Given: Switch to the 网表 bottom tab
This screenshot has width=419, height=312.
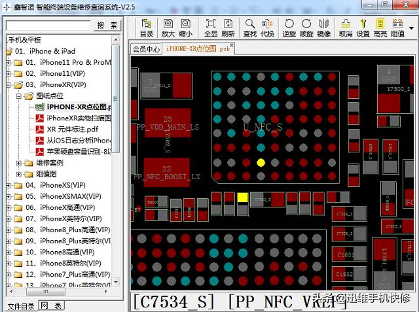Looking at the screenshot, I should tap(52, 305).
